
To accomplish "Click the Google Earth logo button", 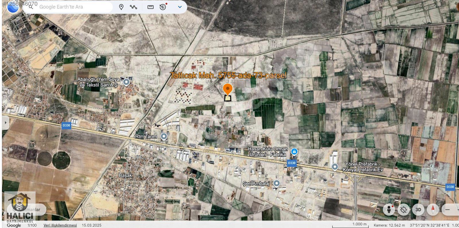I will point(13,7).
